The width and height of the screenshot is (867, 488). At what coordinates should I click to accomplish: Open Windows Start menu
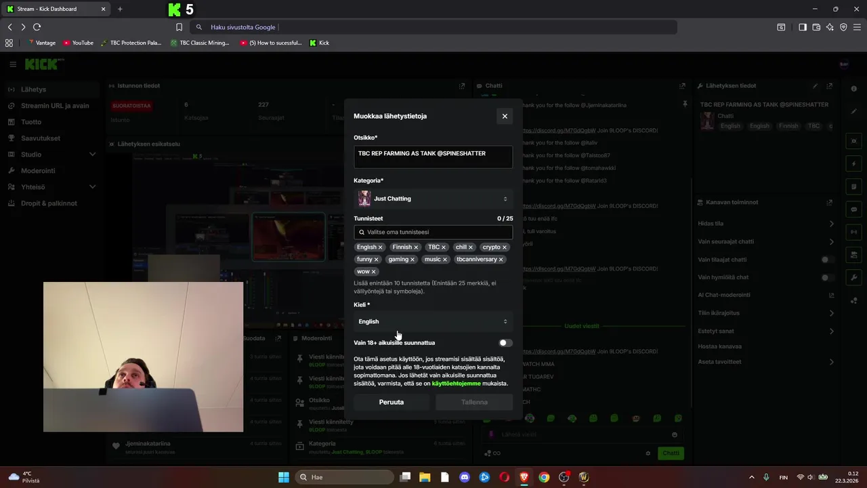pyautogui.click(x=284, y=477)
